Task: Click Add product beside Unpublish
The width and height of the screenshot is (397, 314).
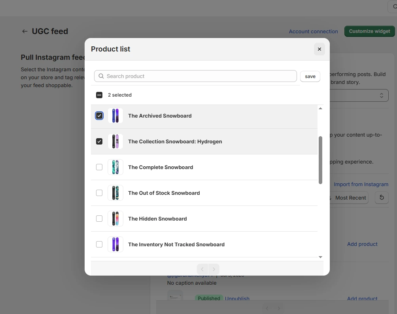Action: [362, 299]
